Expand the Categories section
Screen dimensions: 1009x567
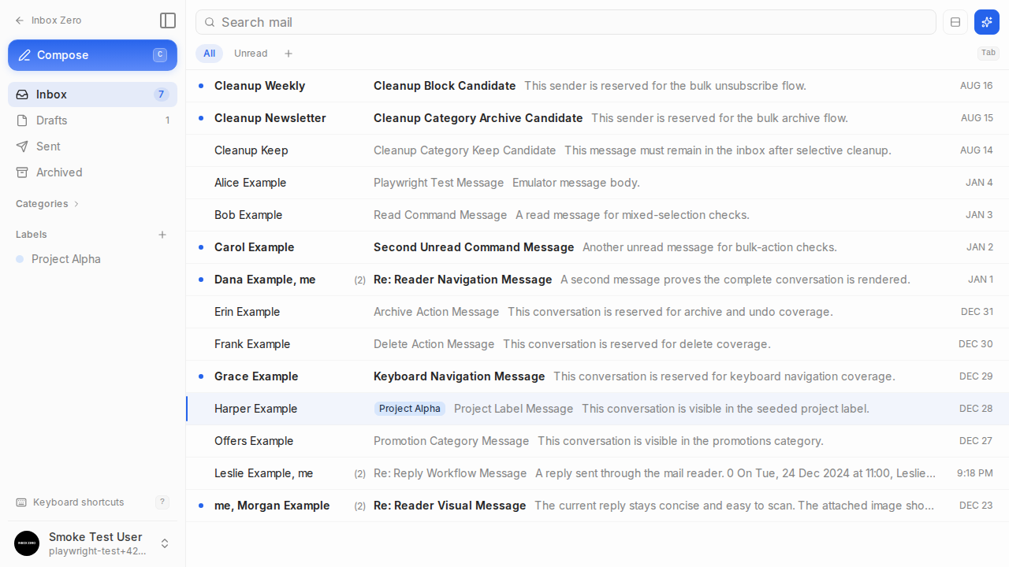47,204
